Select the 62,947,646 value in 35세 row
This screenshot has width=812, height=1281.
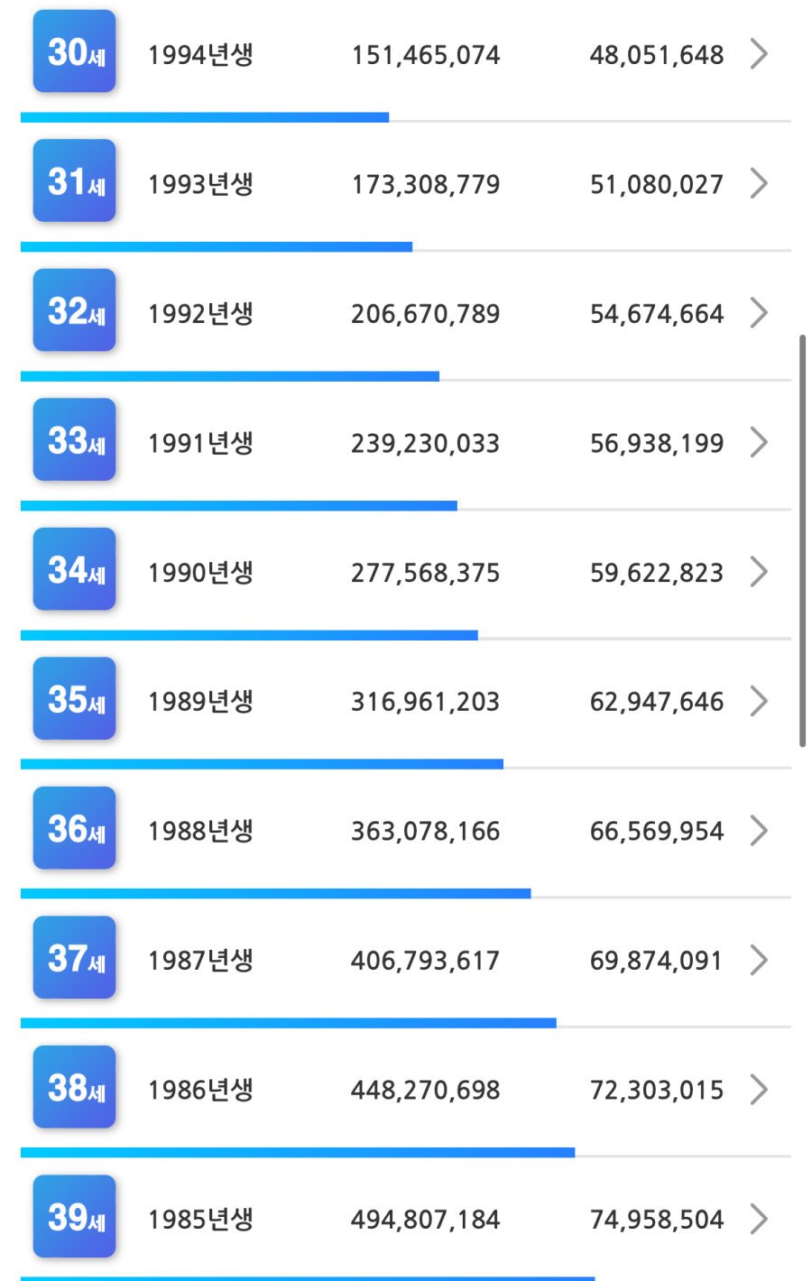point(656,702)
